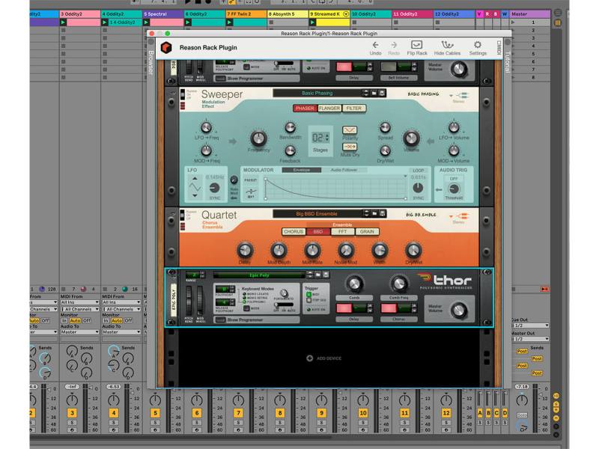Set track 3 Monitor to In
The width and height of the screenshot is (599, 449).
pos(64,321)
